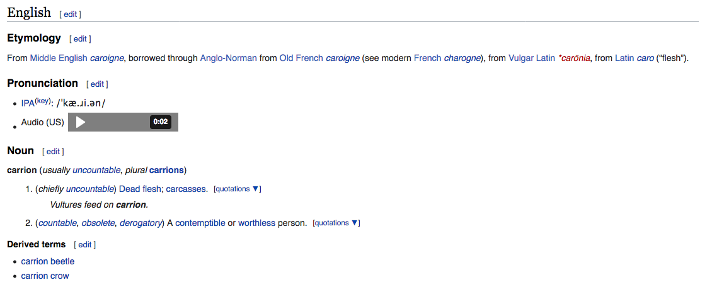The width and height of the screenshot is (712, 287).
Task: Open the carrion beetle entry
Action: 47,261
